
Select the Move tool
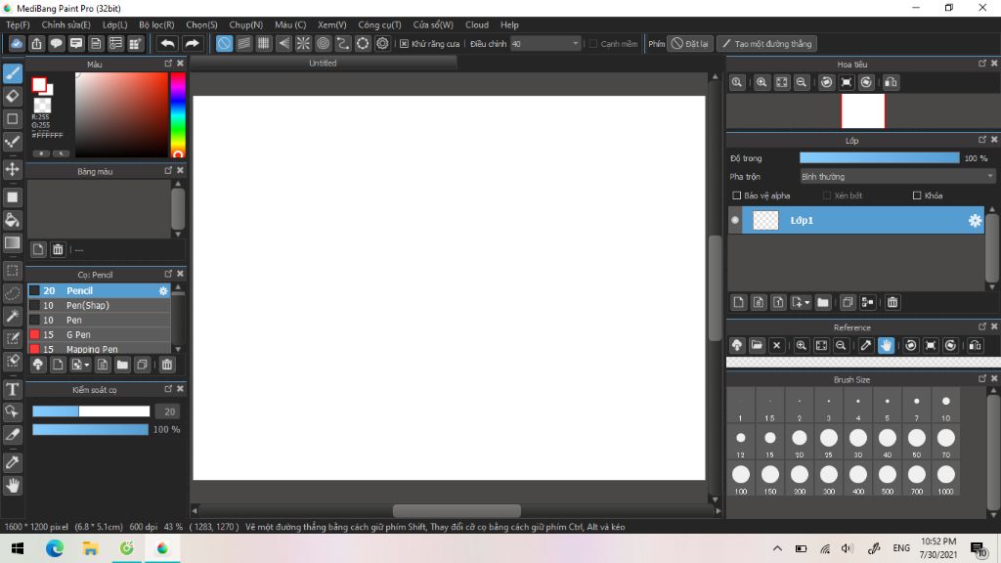coord(12,169)
